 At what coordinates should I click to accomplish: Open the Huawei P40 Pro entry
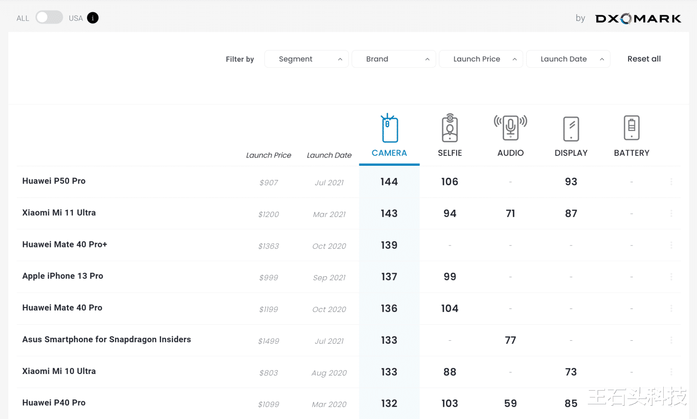pyautogui.click(x=54, y=403)
